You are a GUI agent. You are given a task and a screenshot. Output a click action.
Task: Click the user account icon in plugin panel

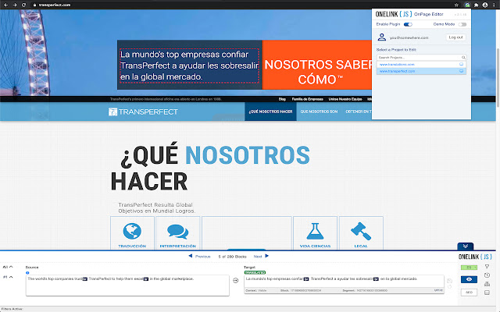point(382,37)
